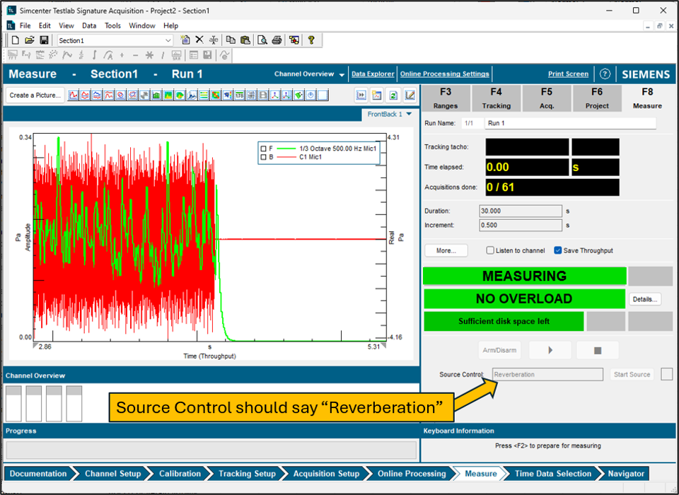The height and width of the screenshot is (495, 679).
Task: Click the printer icon in toolbar
Action: click(277, 40)
